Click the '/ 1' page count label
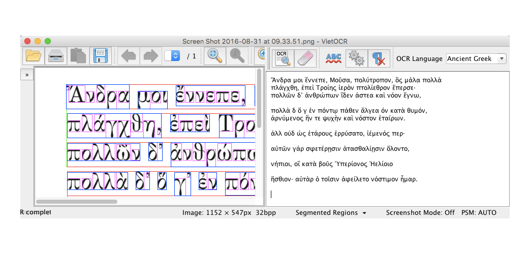 pyautogui.click(x=191, y=56)
